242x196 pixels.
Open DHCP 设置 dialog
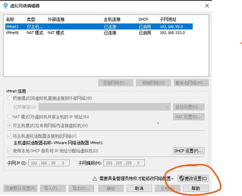[189, 151]
